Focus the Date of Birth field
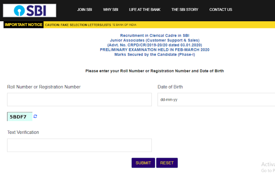 pyautogui.click(x=216, y=100)
